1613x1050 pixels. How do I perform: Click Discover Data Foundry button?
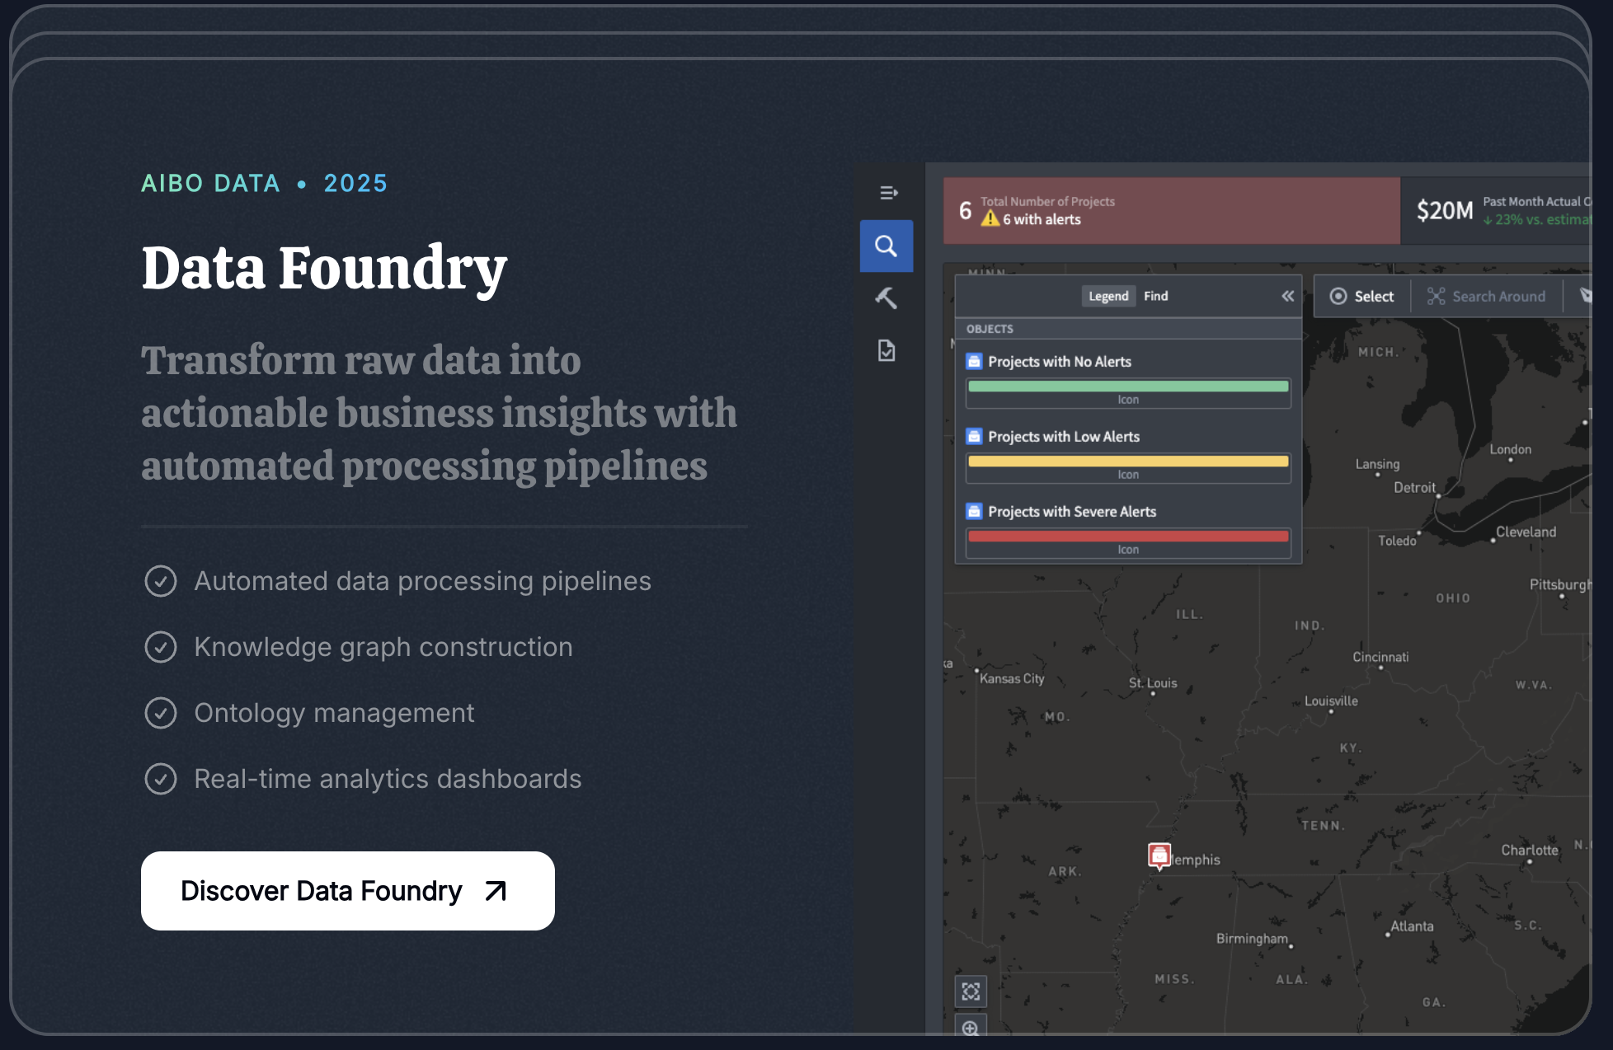347,891
